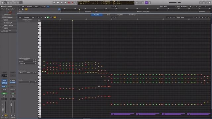Toggle Flex mode in tracks area
This screenshot has width=212, height=119.
coord(44,7)
